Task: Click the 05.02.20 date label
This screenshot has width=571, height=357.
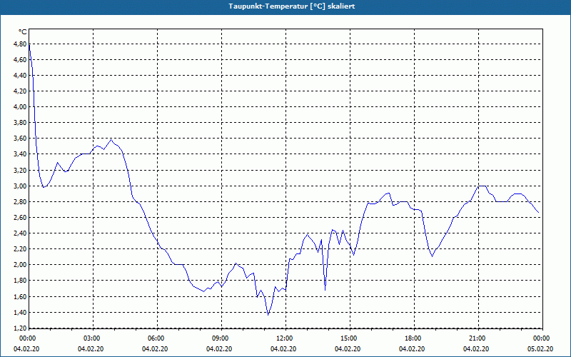Action: (540, 348)
